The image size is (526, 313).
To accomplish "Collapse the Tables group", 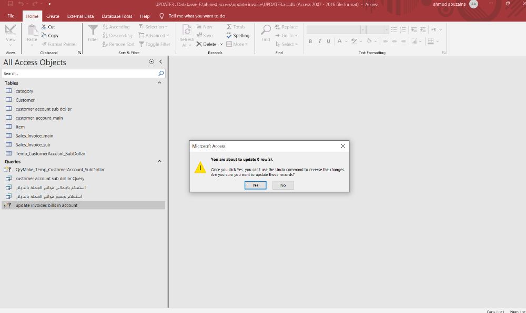I will 160,83.
